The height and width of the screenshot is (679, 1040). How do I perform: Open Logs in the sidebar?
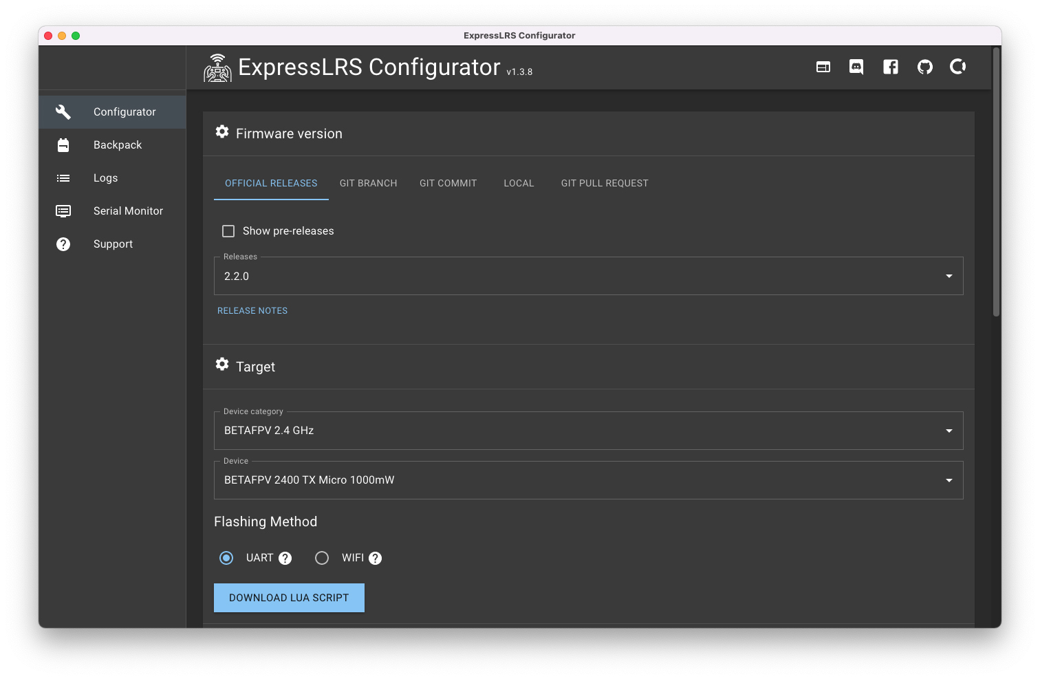(x=112, y=178)
